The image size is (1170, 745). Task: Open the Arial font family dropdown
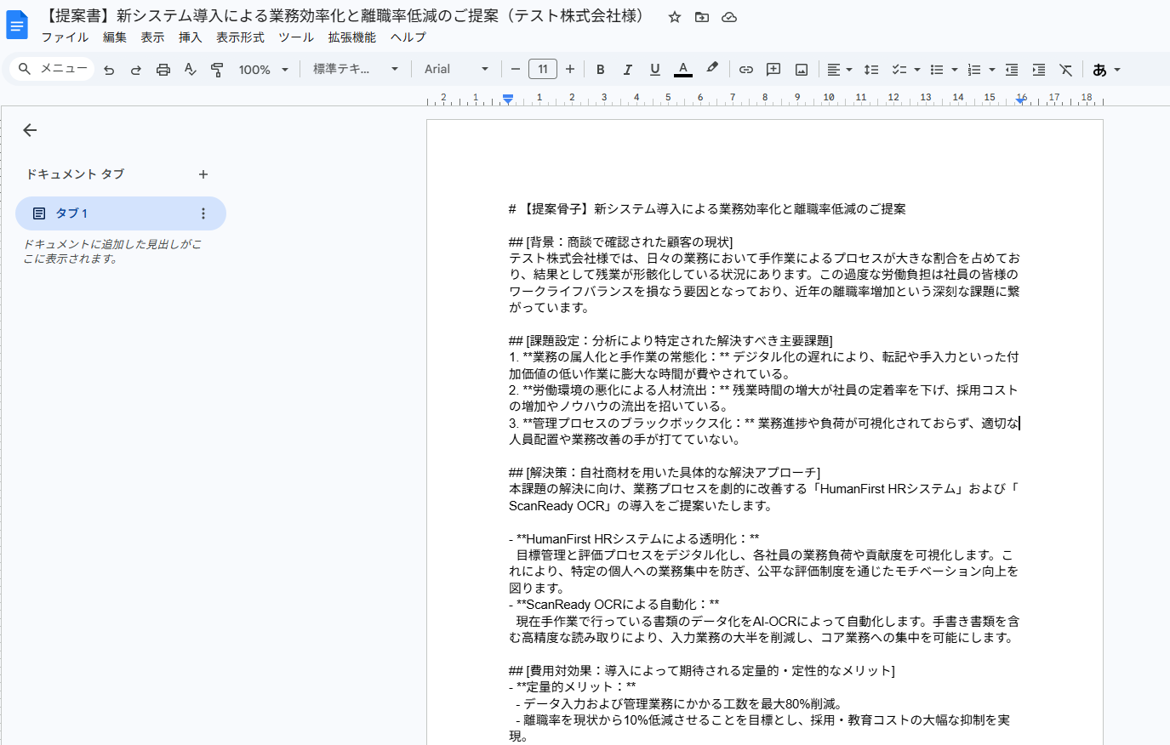(457, 69)
